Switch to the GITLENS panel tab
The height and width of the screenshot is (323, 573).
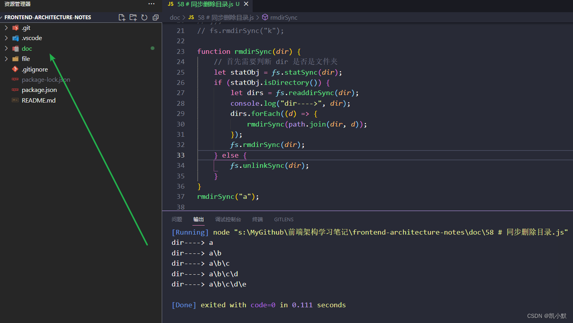click(x=284, y=219)
